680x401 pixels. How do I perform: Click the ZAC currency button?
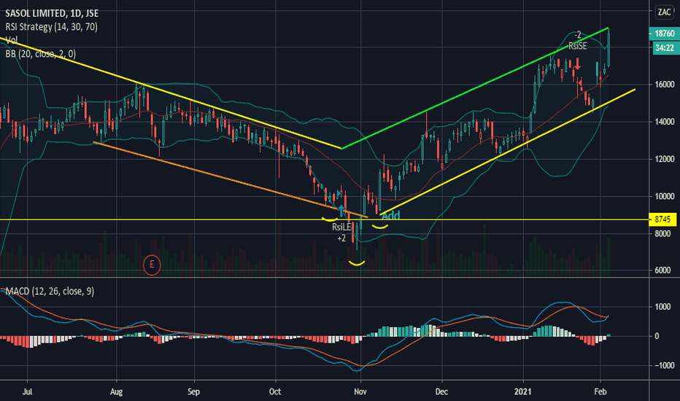click(x=664, y=12)
